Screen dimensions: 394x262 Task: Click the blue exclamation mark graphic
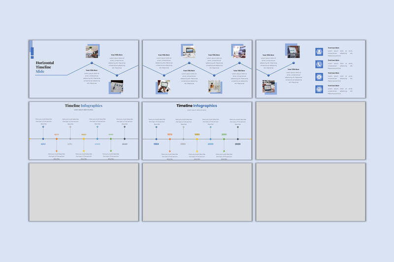pyautogui.click(x=32, y=52)
